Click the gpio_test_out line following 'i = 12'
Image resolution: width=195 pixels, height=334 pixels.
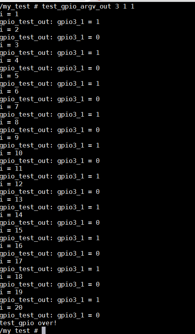50,192
